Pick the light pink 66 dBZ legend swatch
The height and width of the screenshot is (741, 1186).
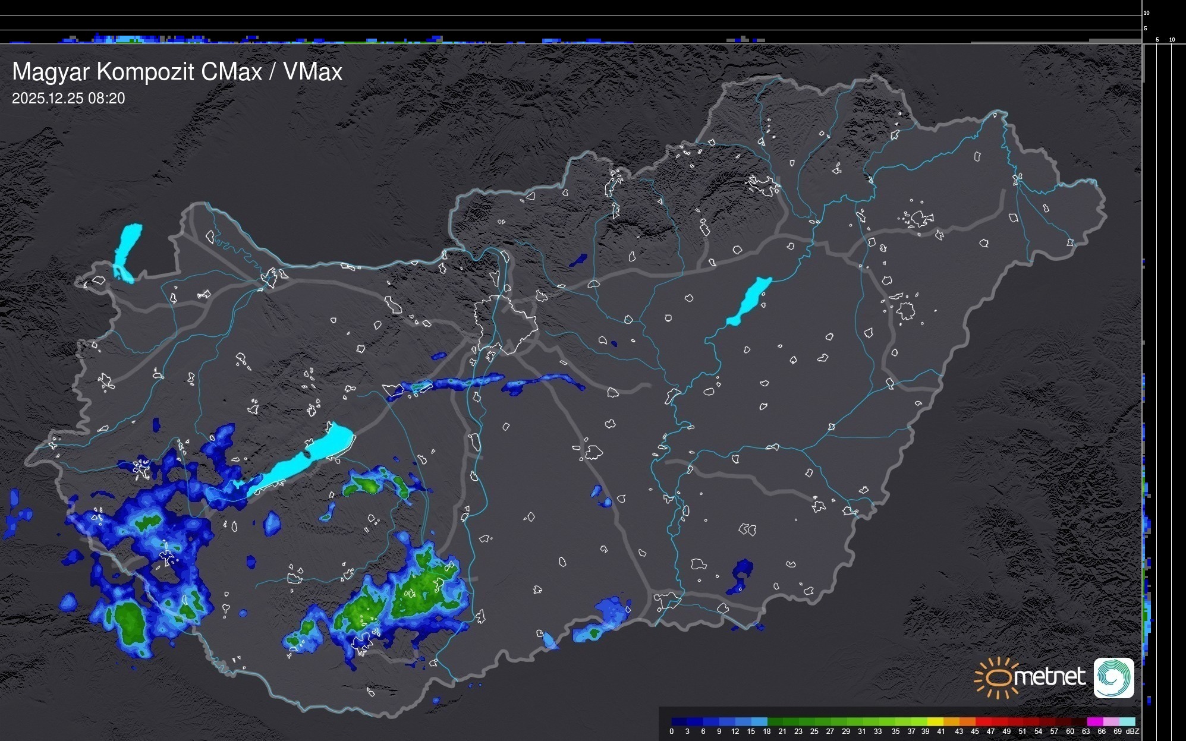(x=1111, y=721)
